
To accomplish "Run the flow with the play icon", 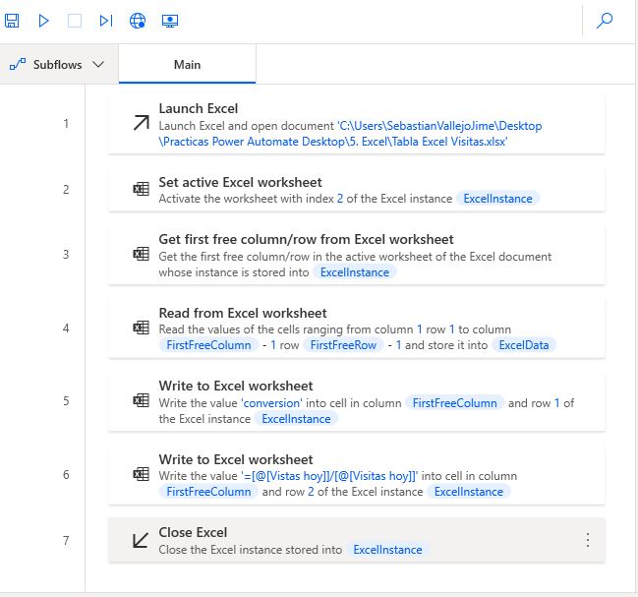I will click(43, 21).
